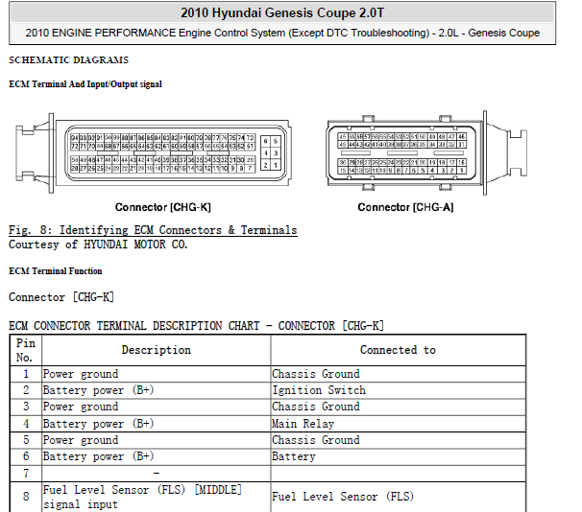This screenshot has height=512, width=582.
Task: Click pin number 4 cell
Action: pos(26,424)
